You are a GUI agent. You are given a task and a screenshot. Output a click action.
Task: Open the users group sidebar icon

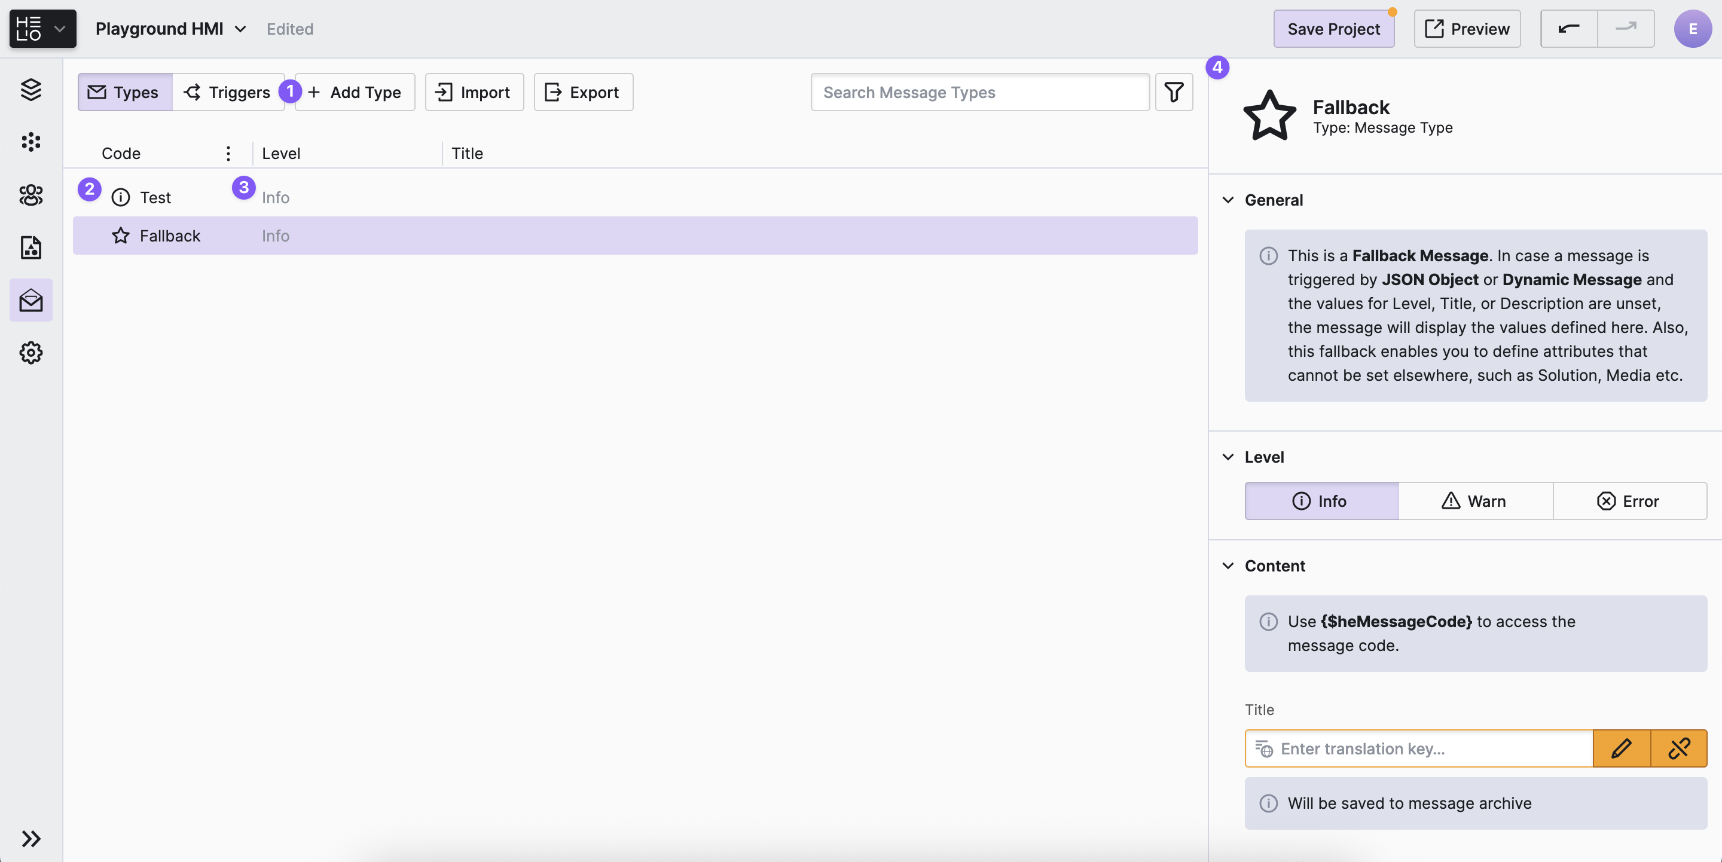pyautogui.click(x=30, y=194)
